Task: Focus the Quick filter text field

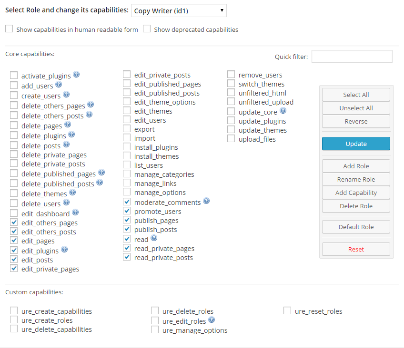Action: tap(352, 57)
